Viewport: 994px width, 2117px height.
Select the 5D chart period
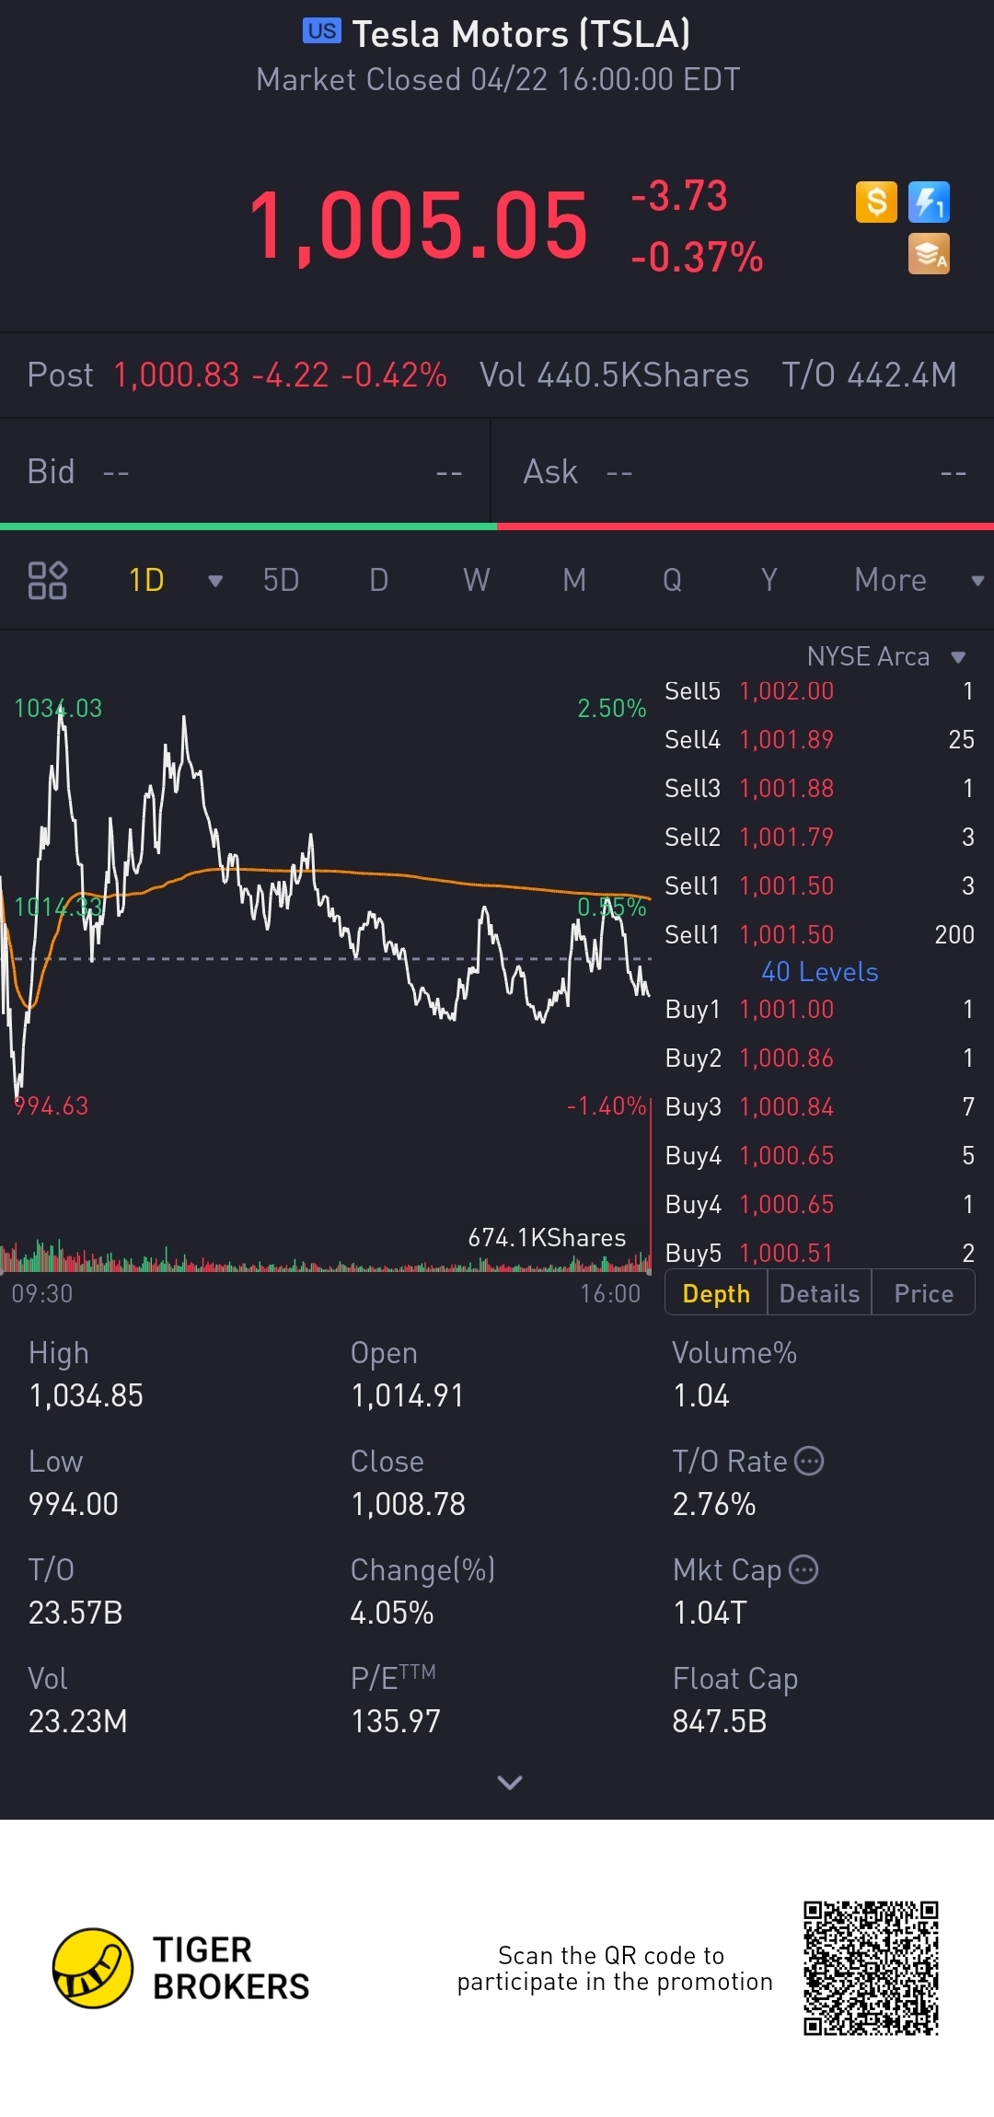[281, 580]
